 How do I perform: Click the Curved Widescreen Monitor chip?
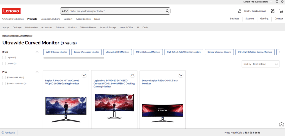pyautogui.click(x=86, y=52)
